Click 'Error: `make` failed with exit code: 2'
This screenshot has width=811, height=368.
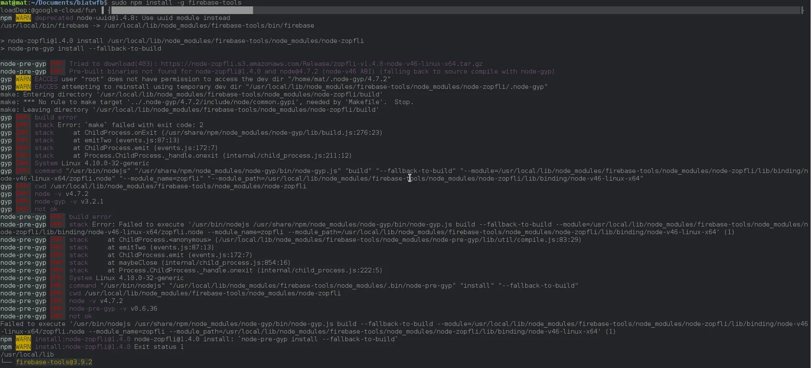[x=131, y=125]
